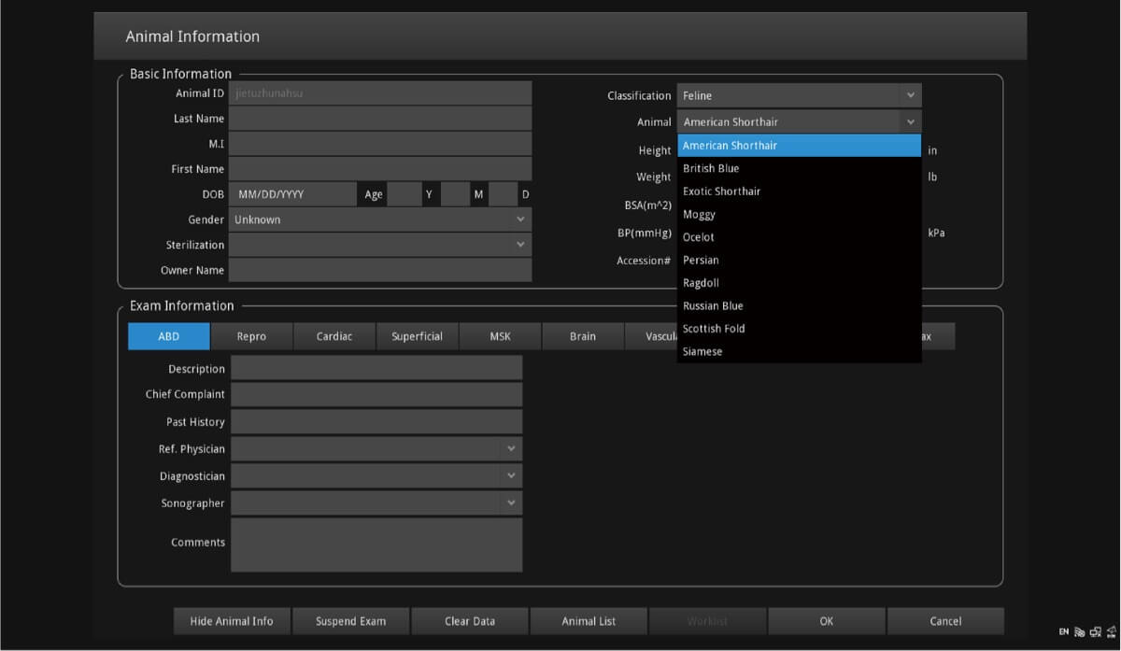Open the Ref. Physician dropdown
This screenshot has width=1121, height=651.
pyautogui.click(x=376, y=449)
